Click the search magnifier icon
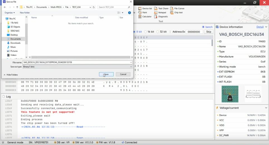 click(x=129, y=7)
